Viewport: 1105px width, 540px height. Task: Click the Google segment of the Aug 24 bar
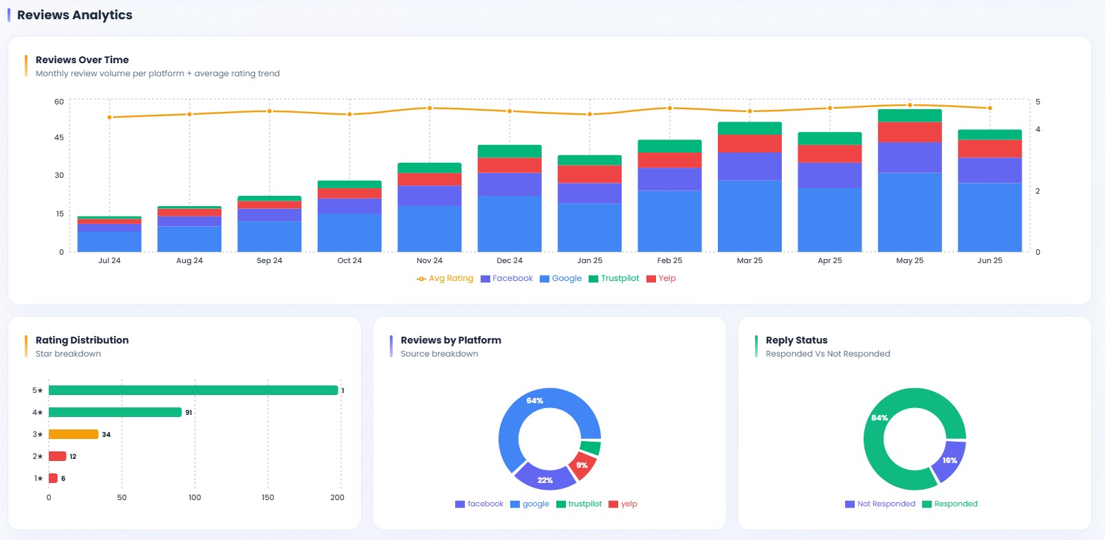189,239
